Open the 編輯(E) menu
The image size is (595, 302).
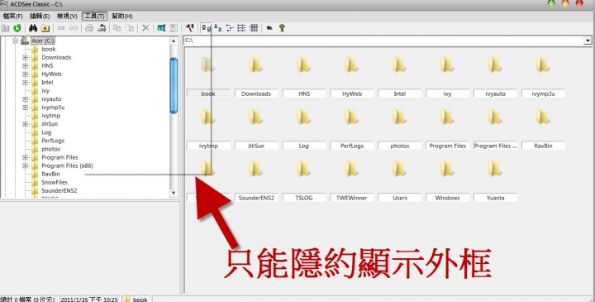pos(40,17)
